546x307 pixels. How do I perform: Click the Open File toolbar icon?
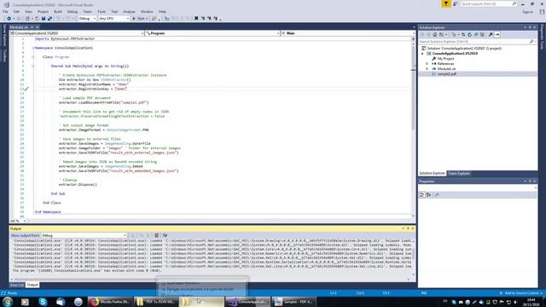(x=37, y=19)
